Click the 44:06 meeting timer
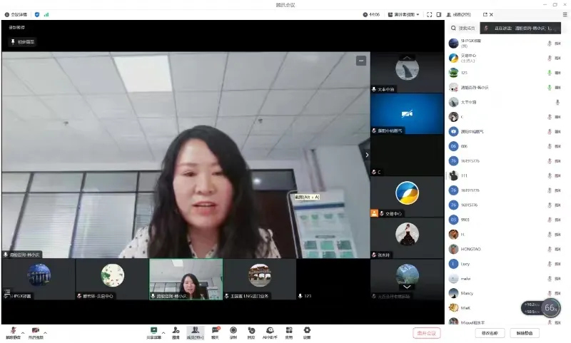The image size is (571, 343). [371, 14]
